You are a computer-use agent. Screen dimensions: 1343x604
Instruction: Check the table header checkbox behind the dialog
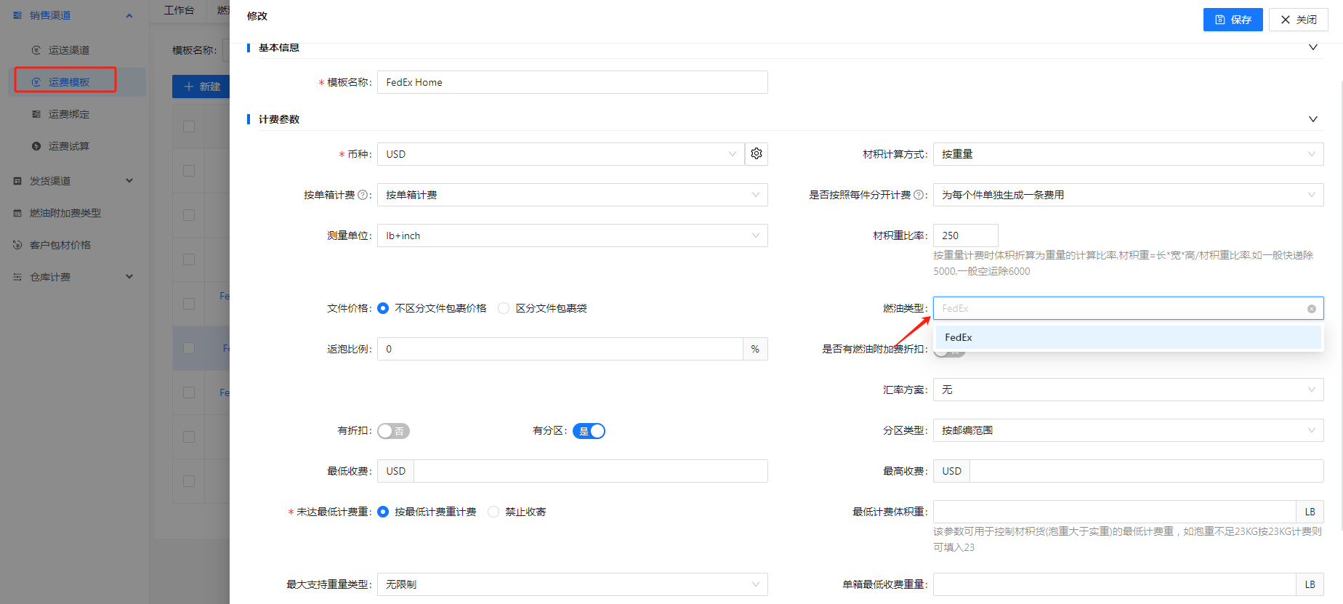coord(189,126)
